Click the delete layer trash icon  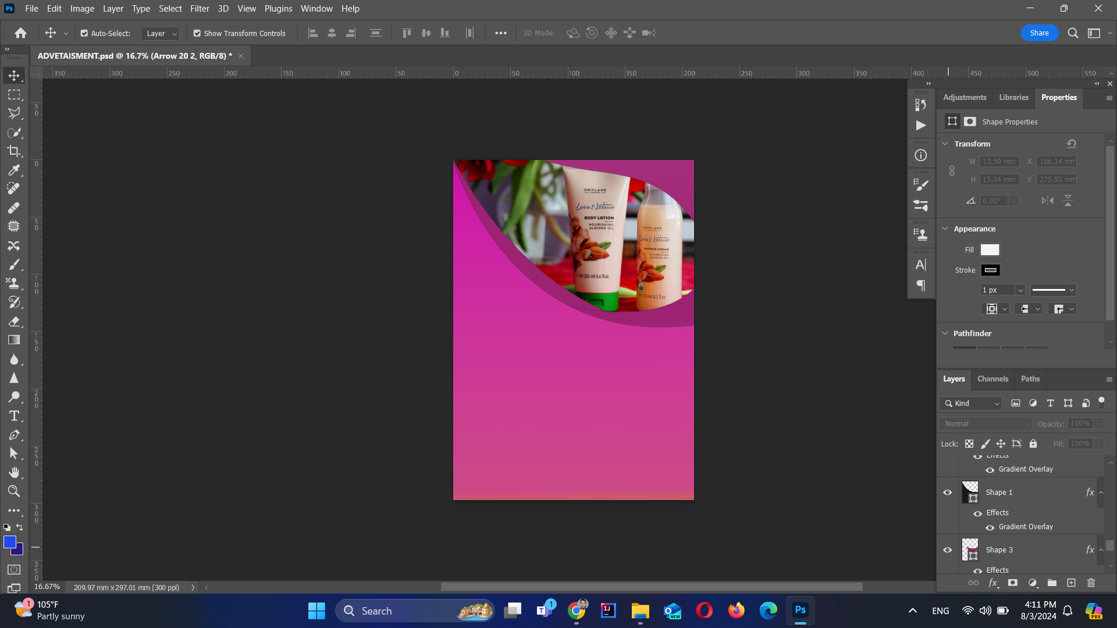click(x=1091, y=583)
